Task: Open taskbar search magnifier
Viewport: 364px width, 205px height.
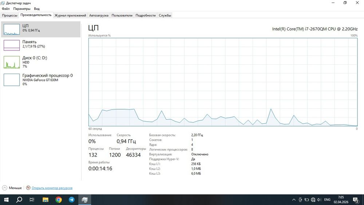Action: click(19, 200)
